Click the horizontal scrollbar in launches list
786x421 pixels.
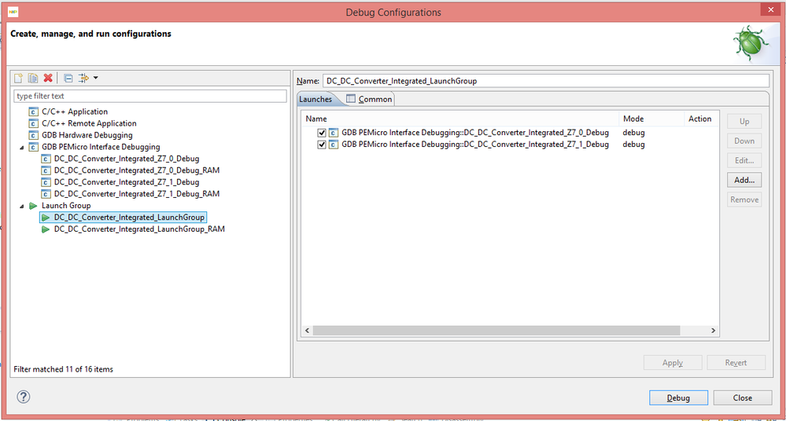tap(496, 331)
